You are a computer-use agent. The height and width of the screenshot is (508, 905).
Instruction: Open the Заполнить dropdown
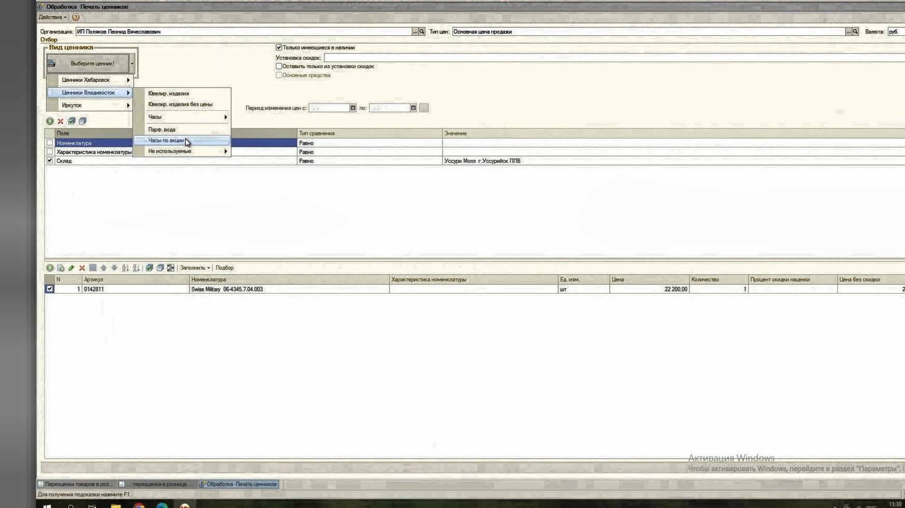(x=195, y=268)
